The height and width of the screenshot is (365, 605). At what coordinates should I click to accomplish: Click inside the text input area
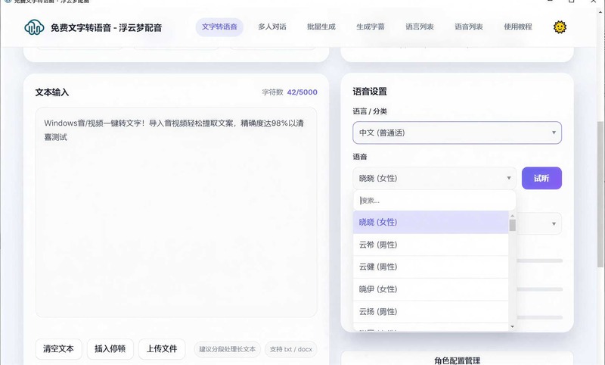click(x=176, y=212)
